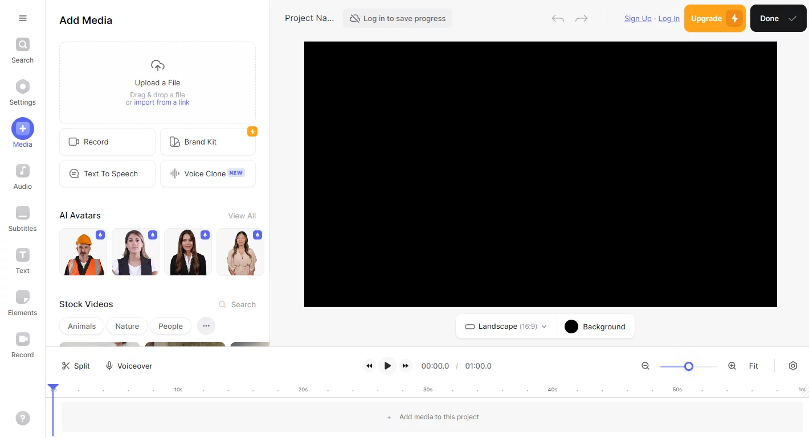Click Add media to this project
This screenshot has height=438, width=809.
pyautogui.click(x=432, y=417)
